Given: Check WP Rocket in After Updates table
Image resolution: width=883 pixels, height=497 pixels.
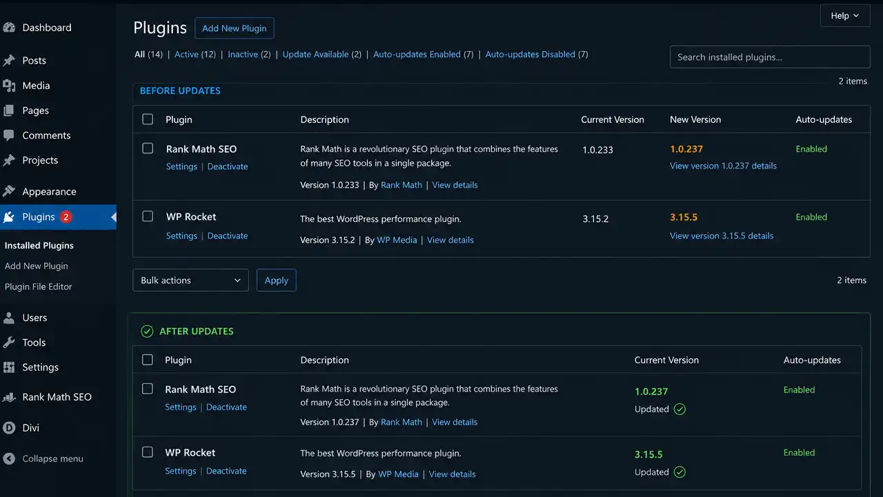Looking at the screenshot, I should (148, 452).
